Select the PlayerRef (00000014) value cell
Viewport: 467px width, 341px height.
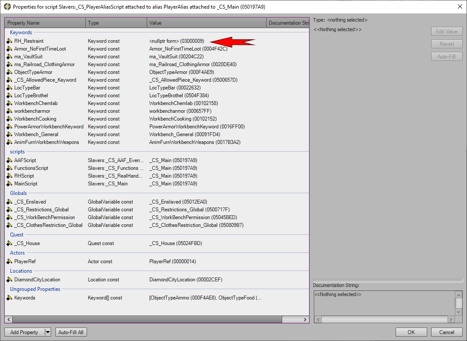(172, 261)
